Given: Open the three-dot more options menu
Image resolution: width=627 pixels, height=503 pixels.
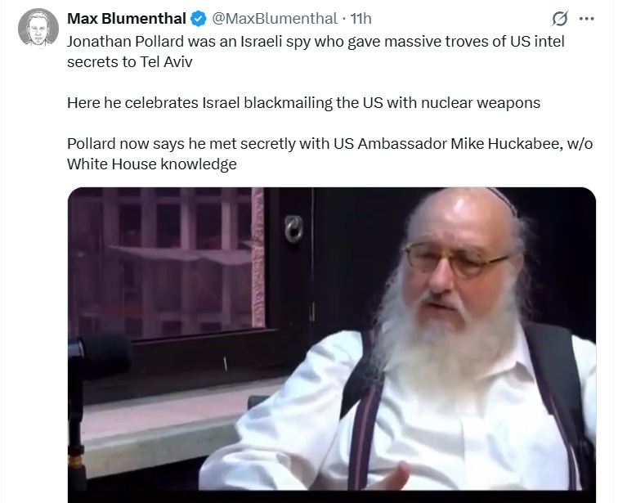Looking at the screenshot, I should tap(586, 19).
